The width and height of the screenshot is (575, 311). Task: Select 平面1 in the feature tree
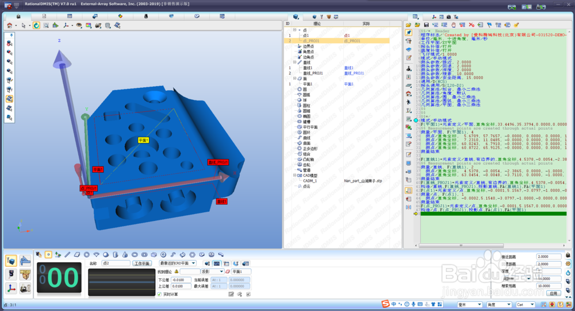point(307,84)
